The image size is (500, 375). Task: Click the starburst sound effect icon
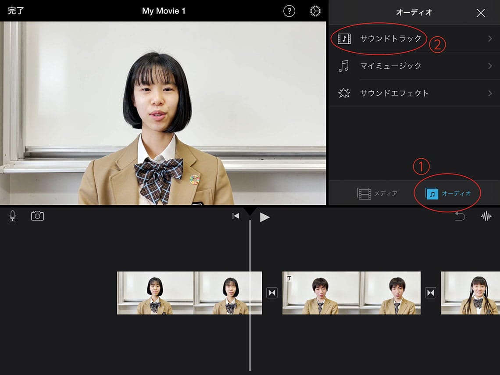[344, 93]
